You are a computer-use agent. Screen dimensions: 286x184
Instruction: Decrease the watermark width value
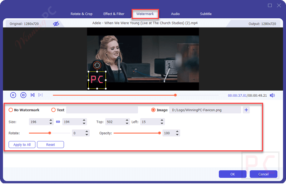[x=51, y=124]
